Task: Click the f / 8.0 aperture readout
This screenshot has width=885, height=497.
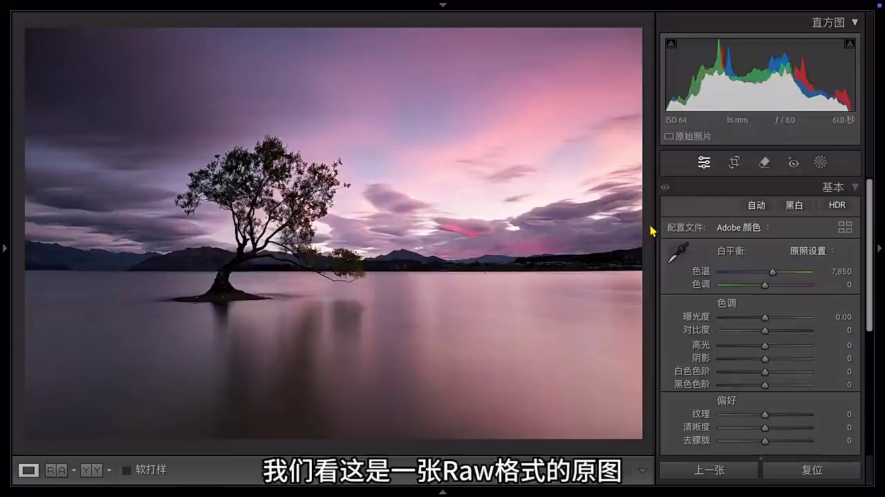Action: (785, 120)
